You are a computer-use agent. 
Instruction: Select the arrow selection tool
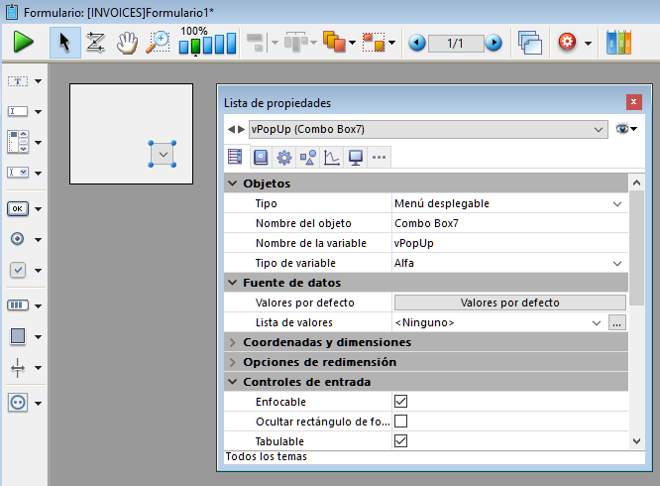pyautogui.click(x=65, y=43)
